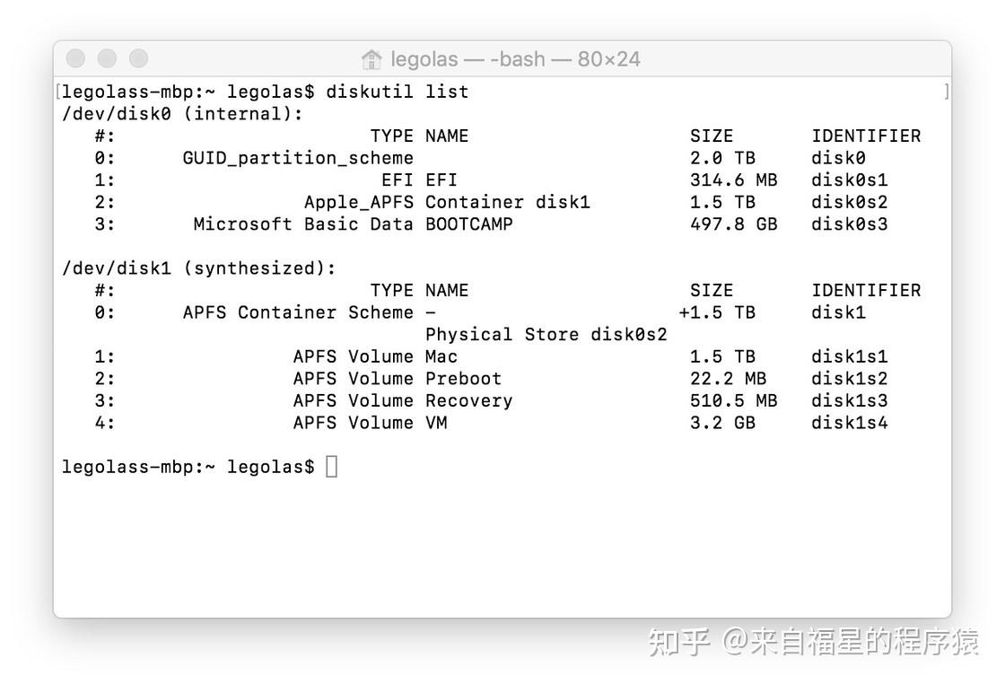Click the terminal cursor at the prompt
Screen dimensions: 1005x684
(x=331, y=465)
